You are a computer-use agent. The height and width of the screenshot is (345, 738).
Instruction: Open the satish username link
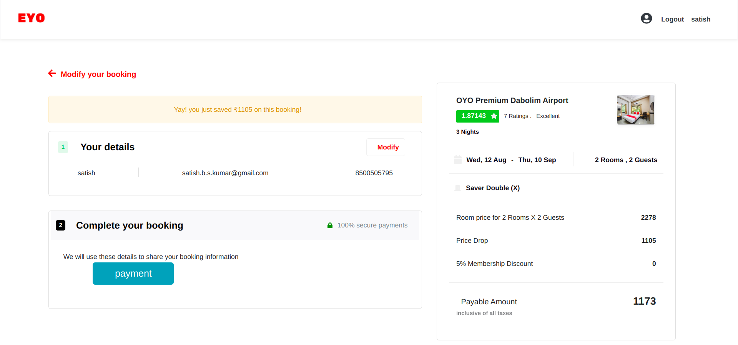tap(701, 19)
